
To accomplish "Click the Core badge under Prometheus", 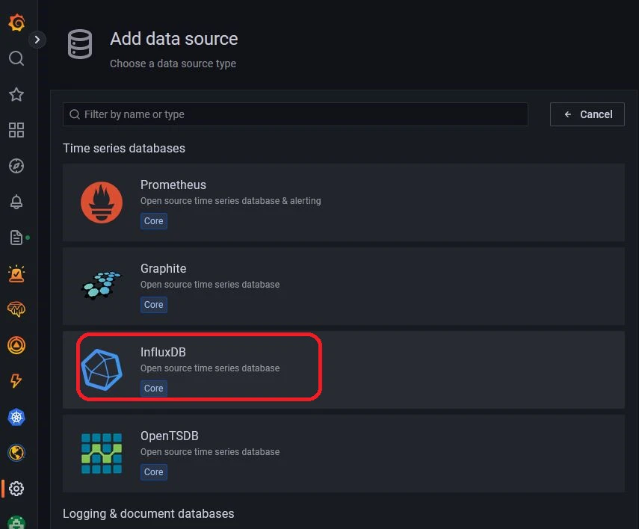I will coord(154,221).
